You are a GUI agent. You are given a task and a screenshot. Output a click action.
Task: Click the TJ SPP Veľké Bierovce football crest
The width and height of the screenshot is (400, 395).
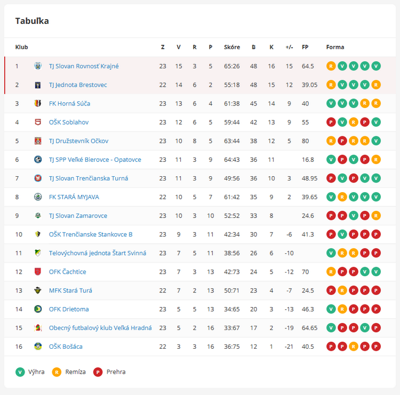point(38,159)
